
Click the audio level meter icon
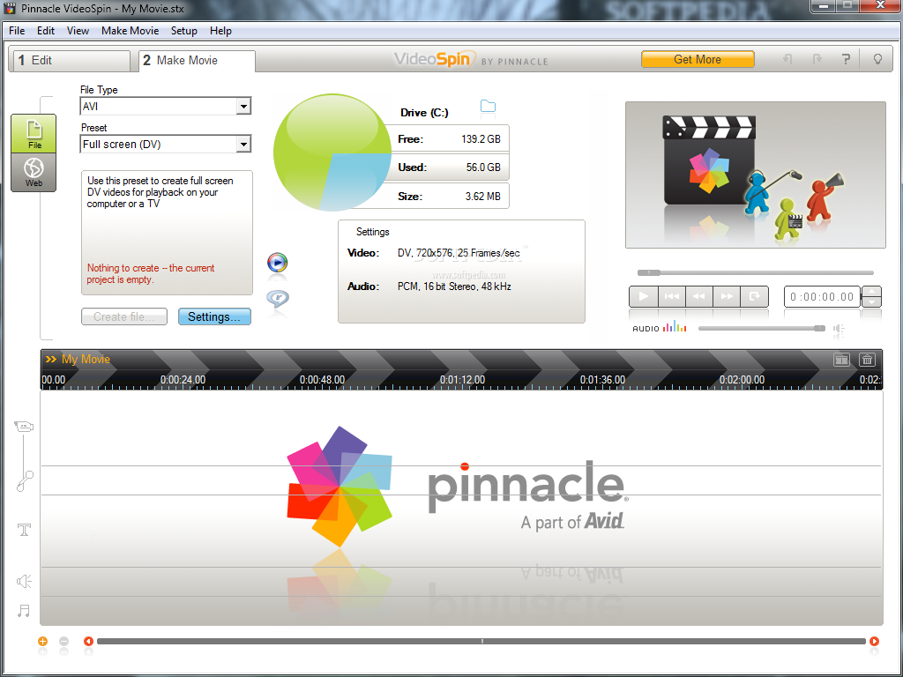coord(675,327)
